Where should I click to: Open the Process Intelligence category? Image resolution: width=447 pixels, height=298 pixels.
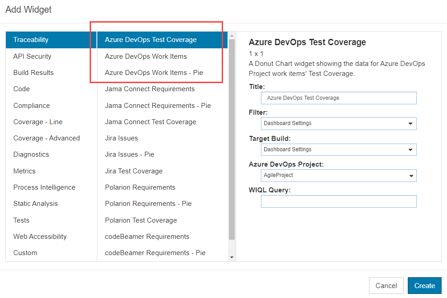tap(44, 187)
